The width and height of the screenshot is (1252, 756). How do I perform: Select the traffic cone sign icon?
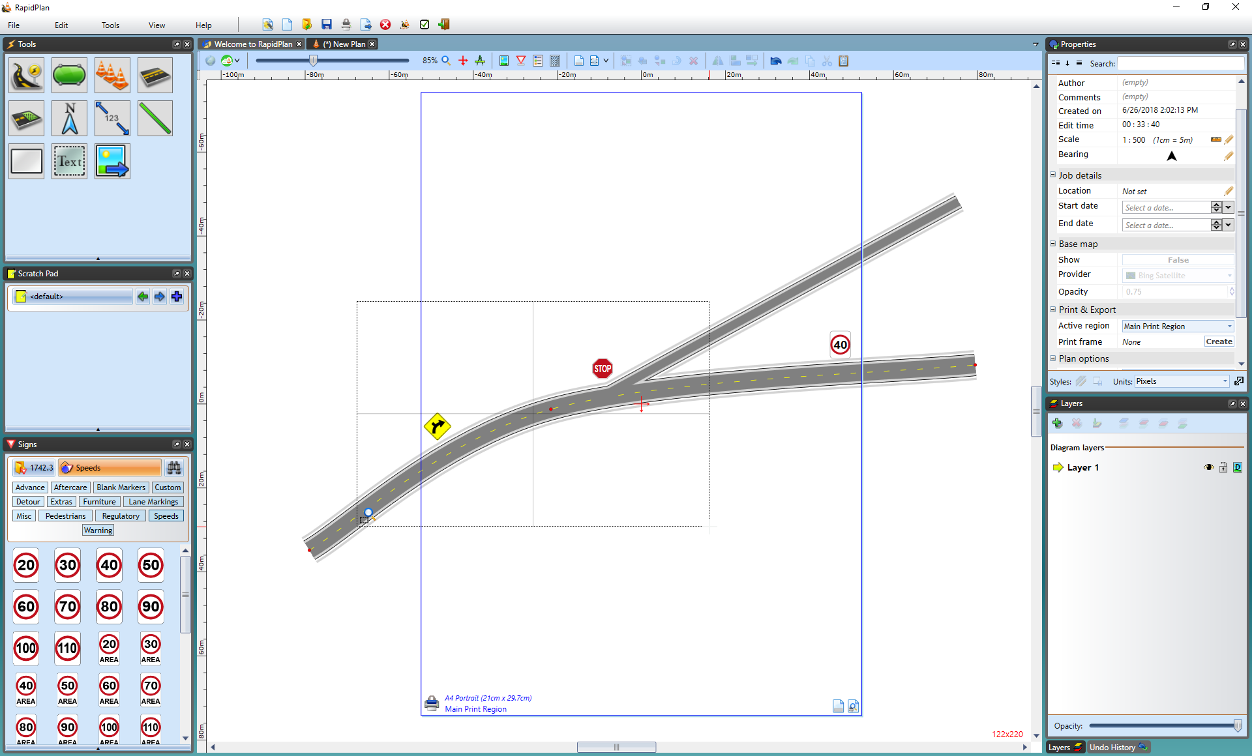tap(110, 75)
